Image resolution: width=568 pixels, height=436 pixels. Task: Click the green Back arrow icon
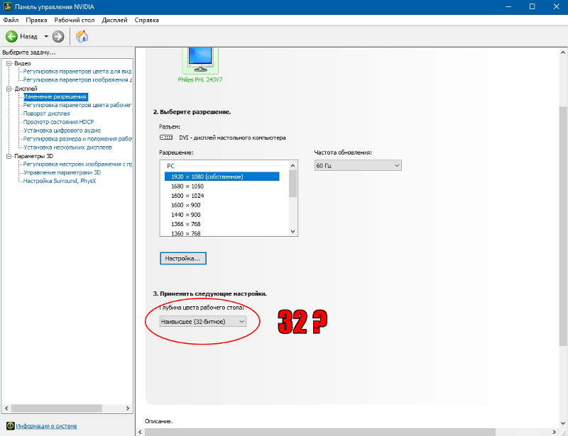point(11,36)
